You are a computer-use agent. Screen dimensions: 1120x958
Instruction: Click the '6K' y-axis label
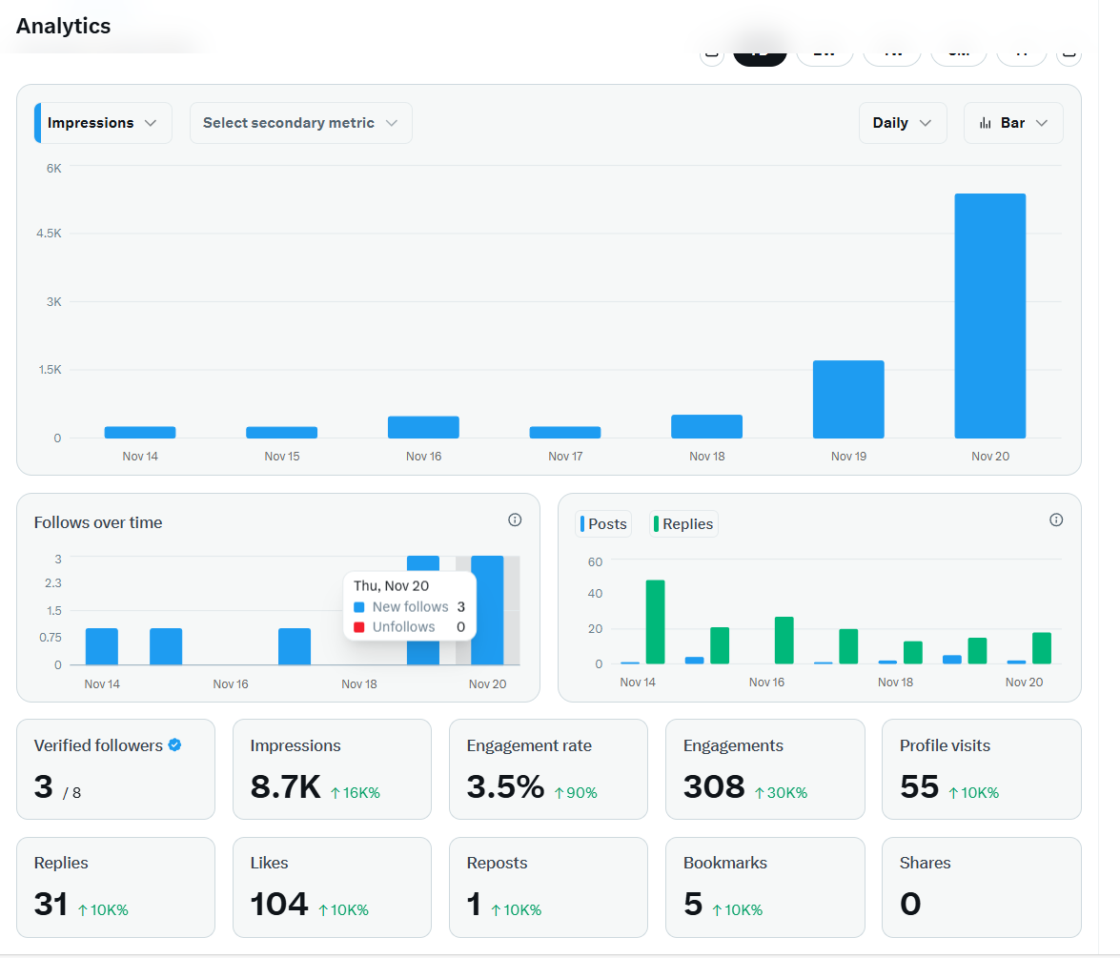[53, 169]
